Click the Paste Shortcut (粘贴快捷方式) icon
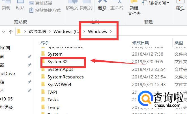Image resolution: width=187 pixels, height=114 pixels. [31, 10]
